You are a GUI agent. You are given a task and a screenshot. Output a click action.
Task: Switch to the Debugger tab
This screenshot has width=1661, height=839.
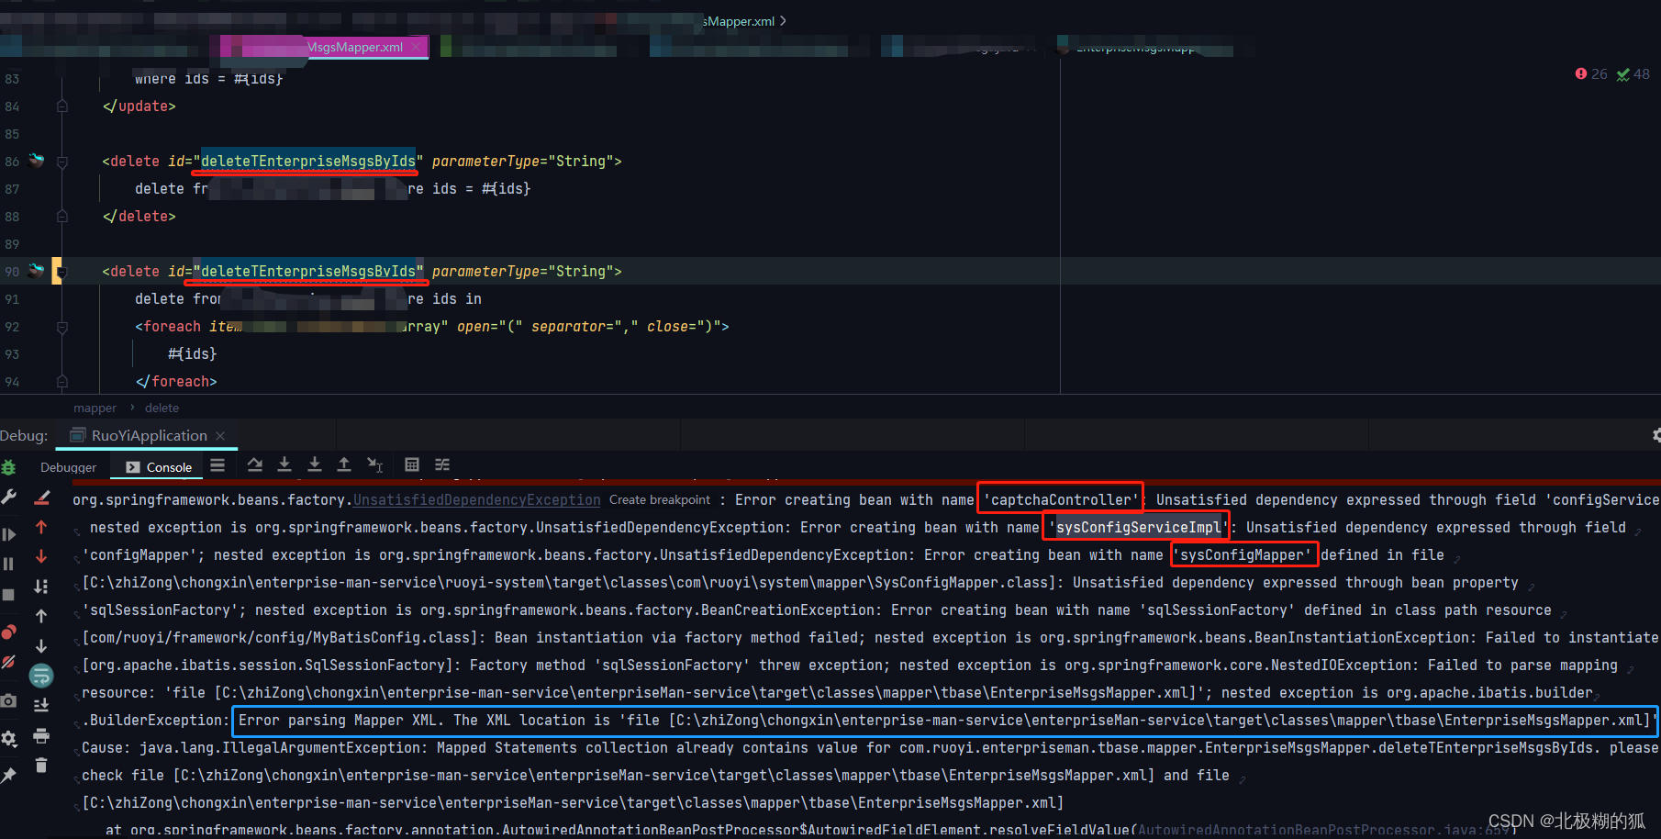(68, 467)
